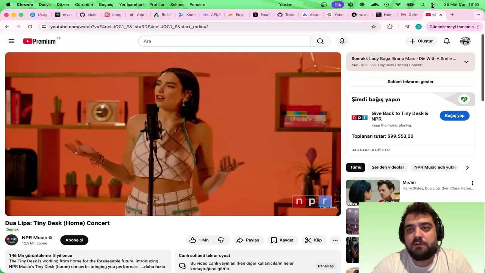Select the Seriden videolar chip
485x273 pixels.
[x=388, y=167]
